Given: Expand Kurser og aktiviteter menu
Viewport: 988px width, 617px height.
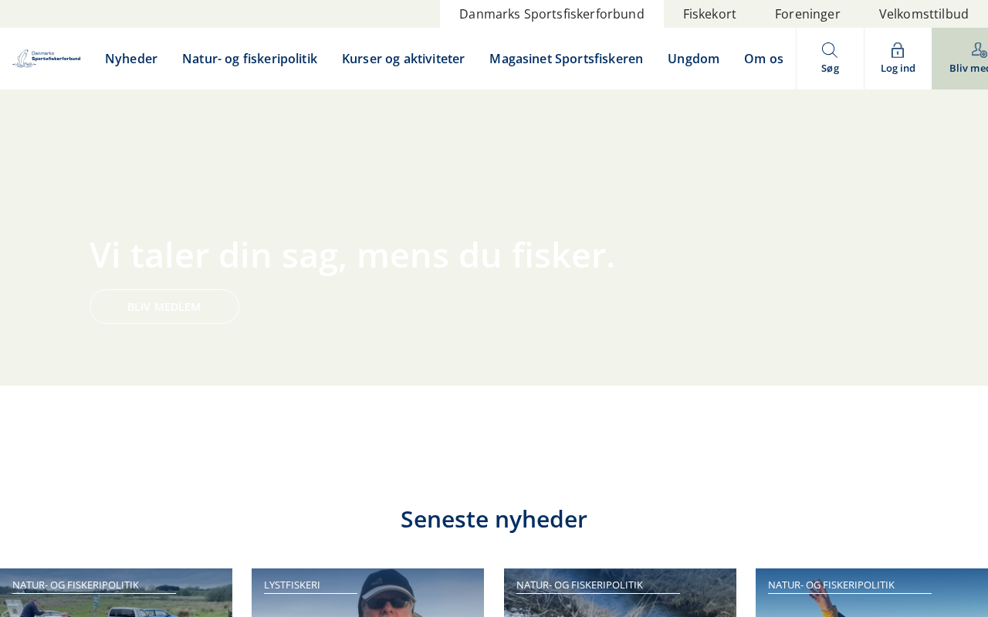Looking at the screenshot, I should pos(403,59).
